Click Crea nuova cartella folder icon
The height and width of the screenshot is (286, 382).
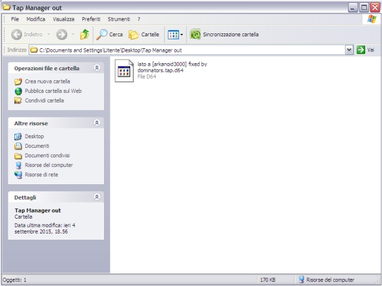click(18, 82)
